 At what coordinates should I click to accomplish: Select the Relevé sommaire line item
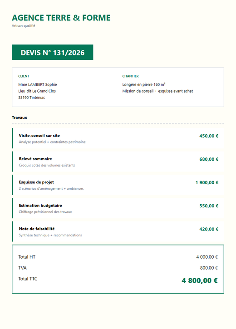(118, 162)
